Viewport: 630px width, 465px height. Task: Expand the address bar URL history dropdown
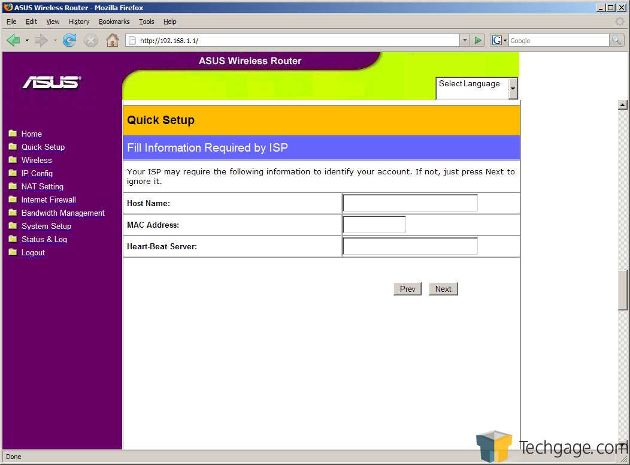coord(465,40)
